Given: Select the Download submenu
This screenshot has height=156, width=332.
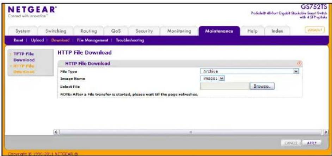Looking at the screenshot, I should (x=60, y=40).
